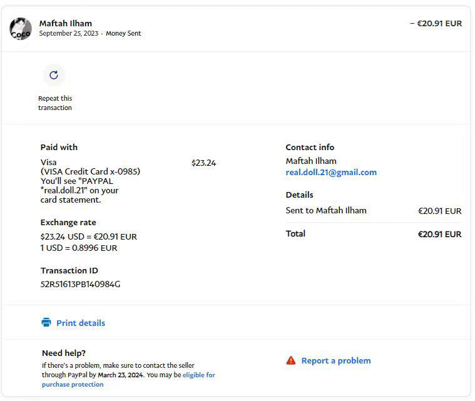Click the Maftah Ilham name in header
This screenshot has width=475, height=401.
[x=65, y=23]
